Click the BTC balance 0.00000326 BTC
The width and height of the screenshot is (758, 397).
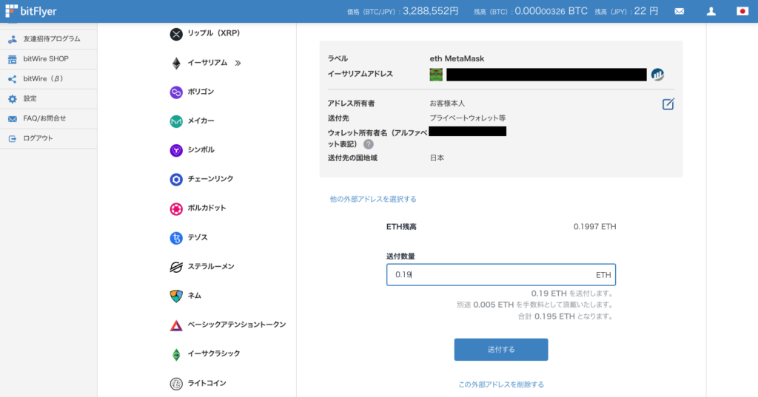[551, 11]
